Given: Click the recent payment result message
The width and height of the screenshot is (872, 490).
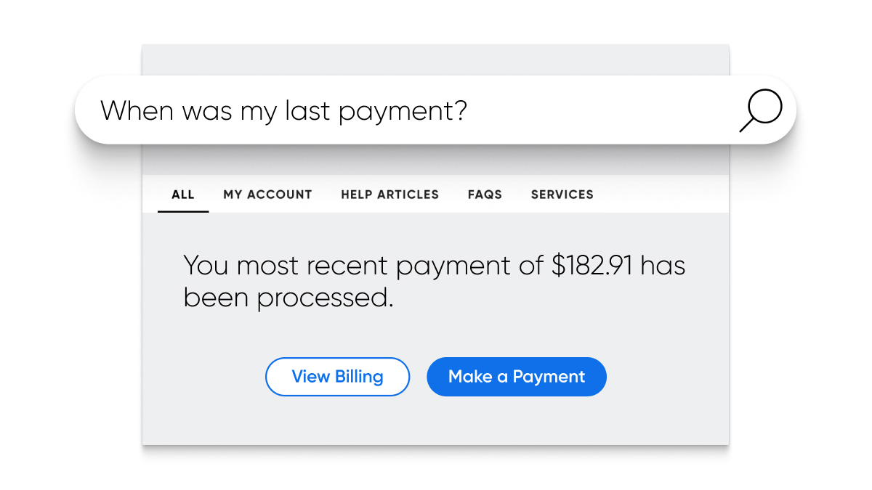Looking at the screenshot, I should click(434, 282).
